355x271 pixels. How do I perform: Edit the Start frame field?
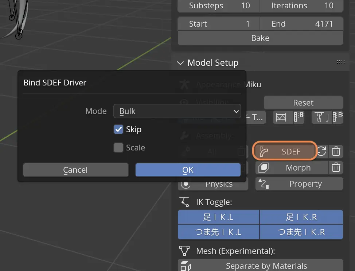click(219, 24)
